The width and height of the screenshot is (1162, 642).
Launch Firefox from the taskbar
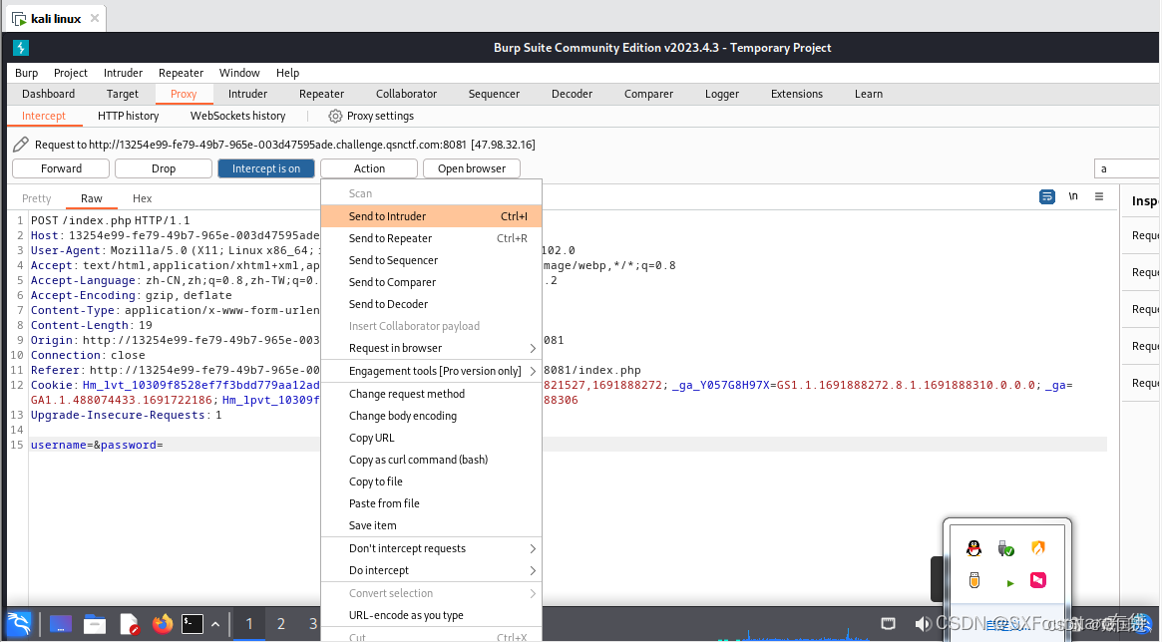163,624
